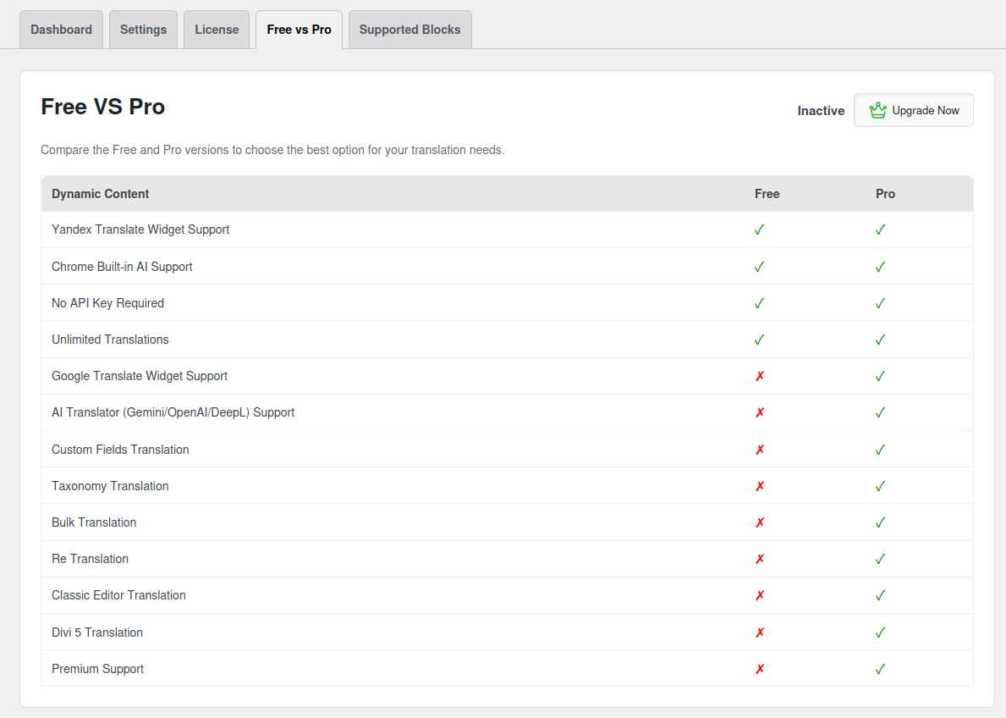Image resolution: width=1006 pixels, height=718 pixels.
Task: Click the Free VS Pro page heading
Action: (102, 107)
